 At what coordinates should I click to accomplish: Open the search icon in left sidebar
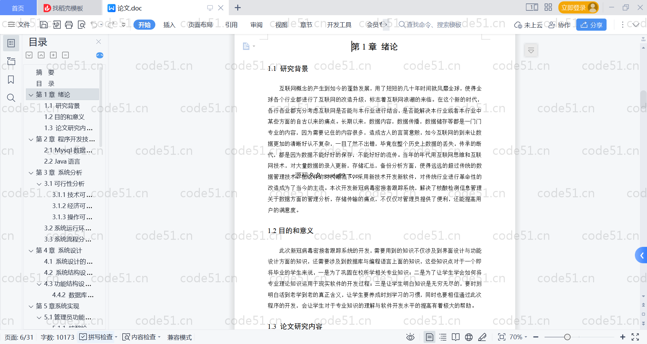(x=11, y=98)
